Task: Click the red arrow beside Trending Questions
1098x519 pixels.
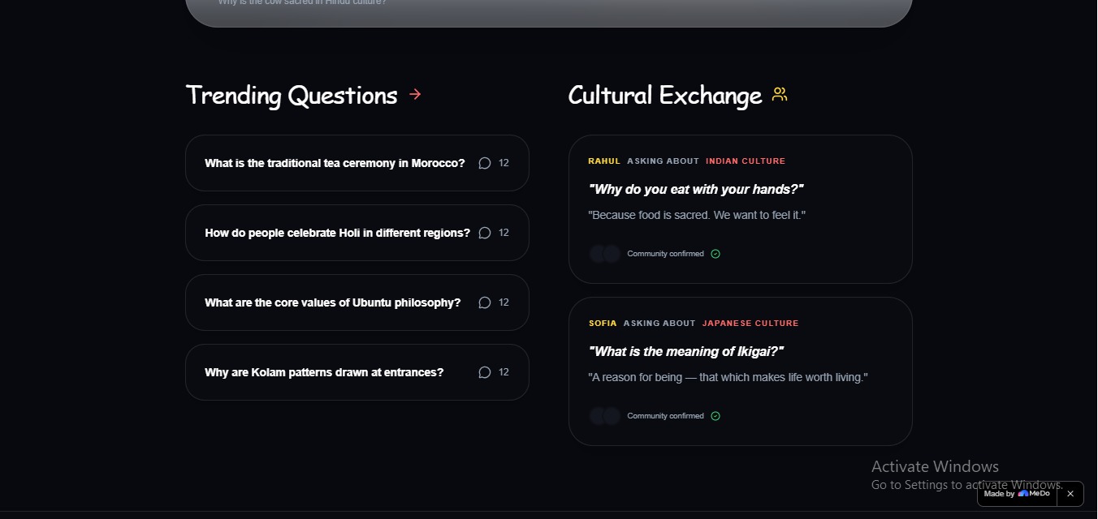Action: pos(415,95)
